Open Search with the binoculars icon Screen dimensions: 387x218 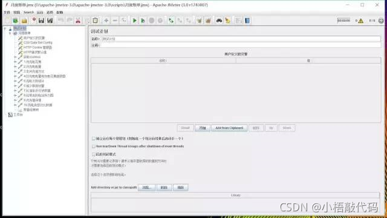(x=219, y=21)
